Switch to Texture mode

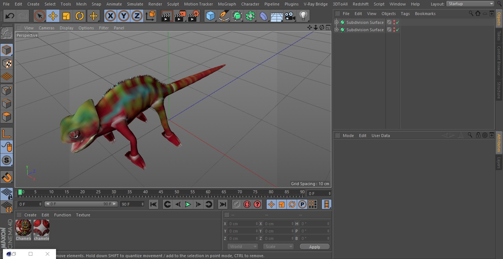click(7, 63)
